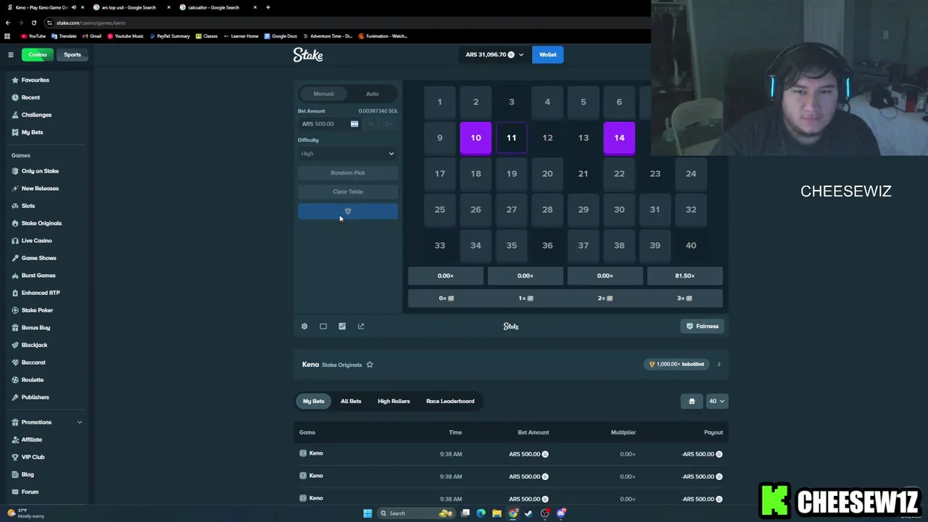Open My Bets in sidebar
Image resolution: width=928 pixels, height=522 pixels.
coord(32,132)
